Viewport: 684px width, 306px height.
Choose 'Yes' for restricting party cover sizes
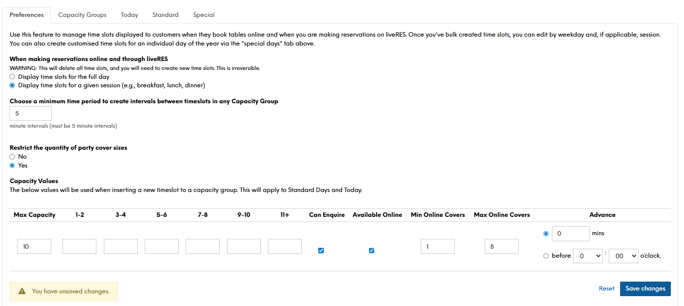12,166
